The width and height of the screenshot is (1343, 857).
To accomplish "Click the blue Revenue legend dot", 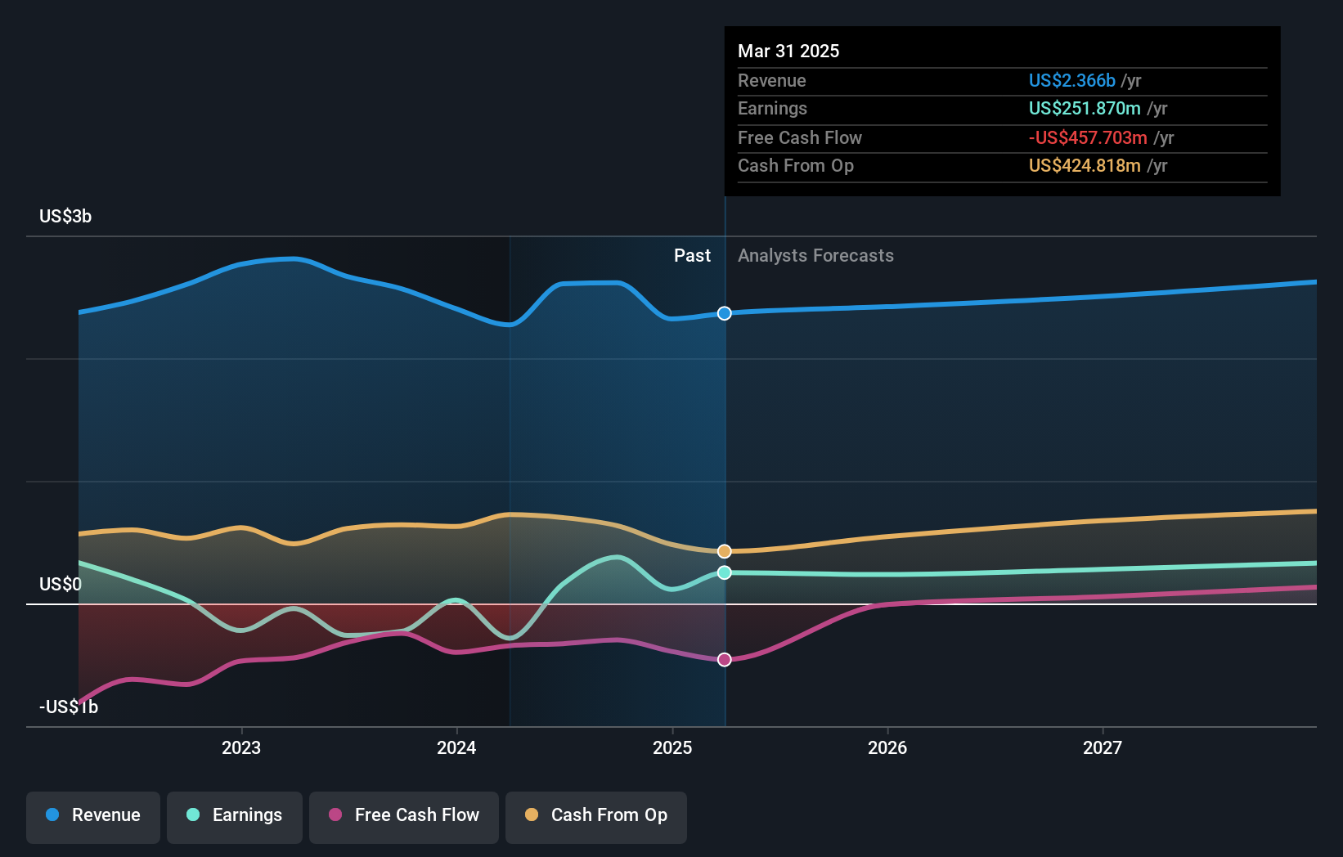I will [x=52, y=814].
